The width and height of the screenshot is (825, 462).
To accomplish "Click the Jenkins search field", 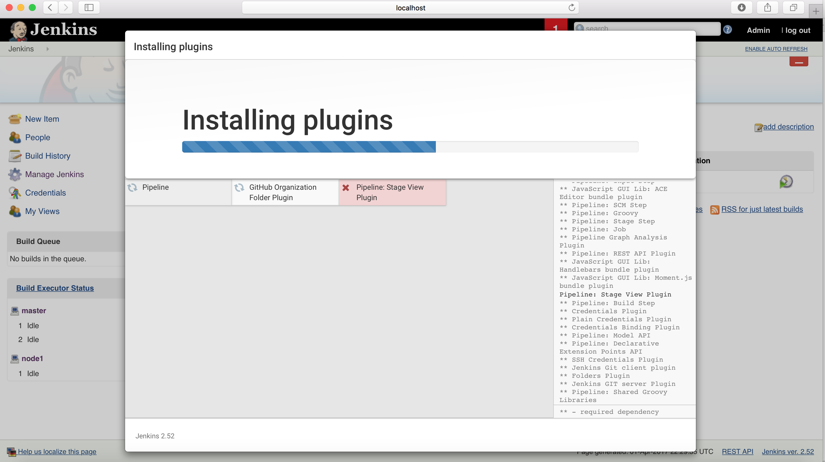I will (647, 29).
